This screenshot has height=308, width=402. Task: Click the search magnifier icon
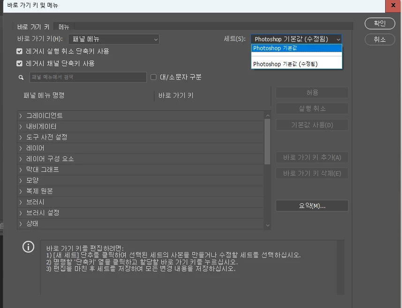21,77
